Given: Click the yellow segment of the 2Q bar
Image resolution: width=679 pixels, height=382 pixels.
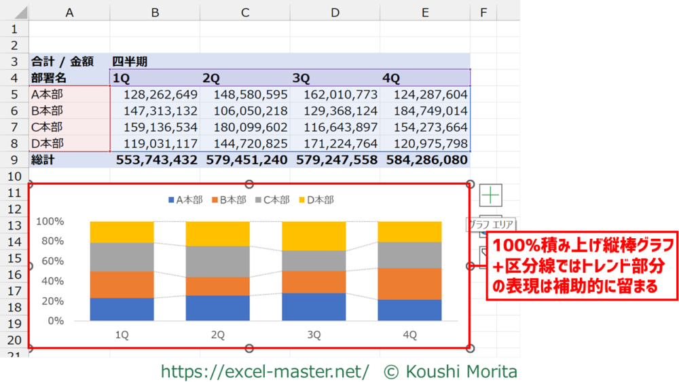Looking at the screenshot, I should tap(217, 233).
